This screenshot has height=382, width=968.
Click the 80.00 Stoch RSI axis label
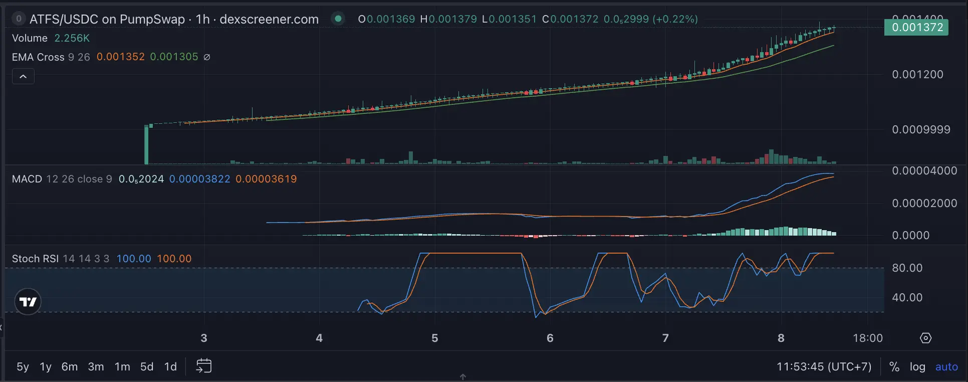click(907, 268)
